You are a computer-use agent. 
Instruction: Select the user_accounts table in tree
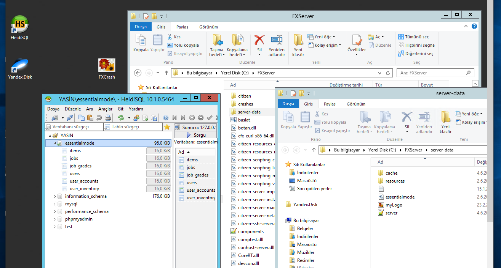(84, 181)
